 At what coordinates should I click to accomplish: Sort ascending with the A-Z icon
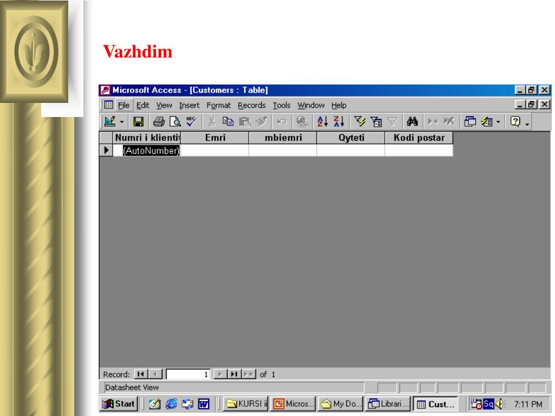coord(322,122)
